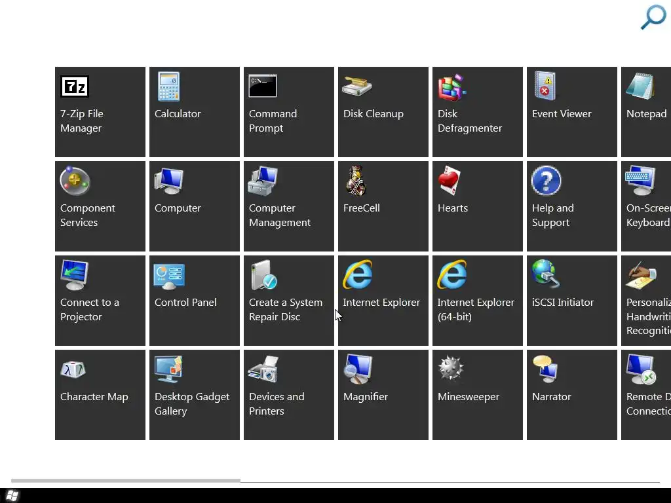Open the Control Panel icon
The height and width of the screenshot is (503, 671).
[x=169, y=276]
